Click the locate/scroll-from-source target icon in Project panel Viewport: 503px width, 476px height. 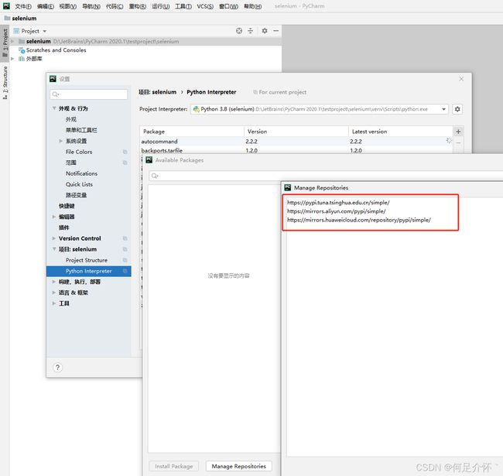pos(239,31)
